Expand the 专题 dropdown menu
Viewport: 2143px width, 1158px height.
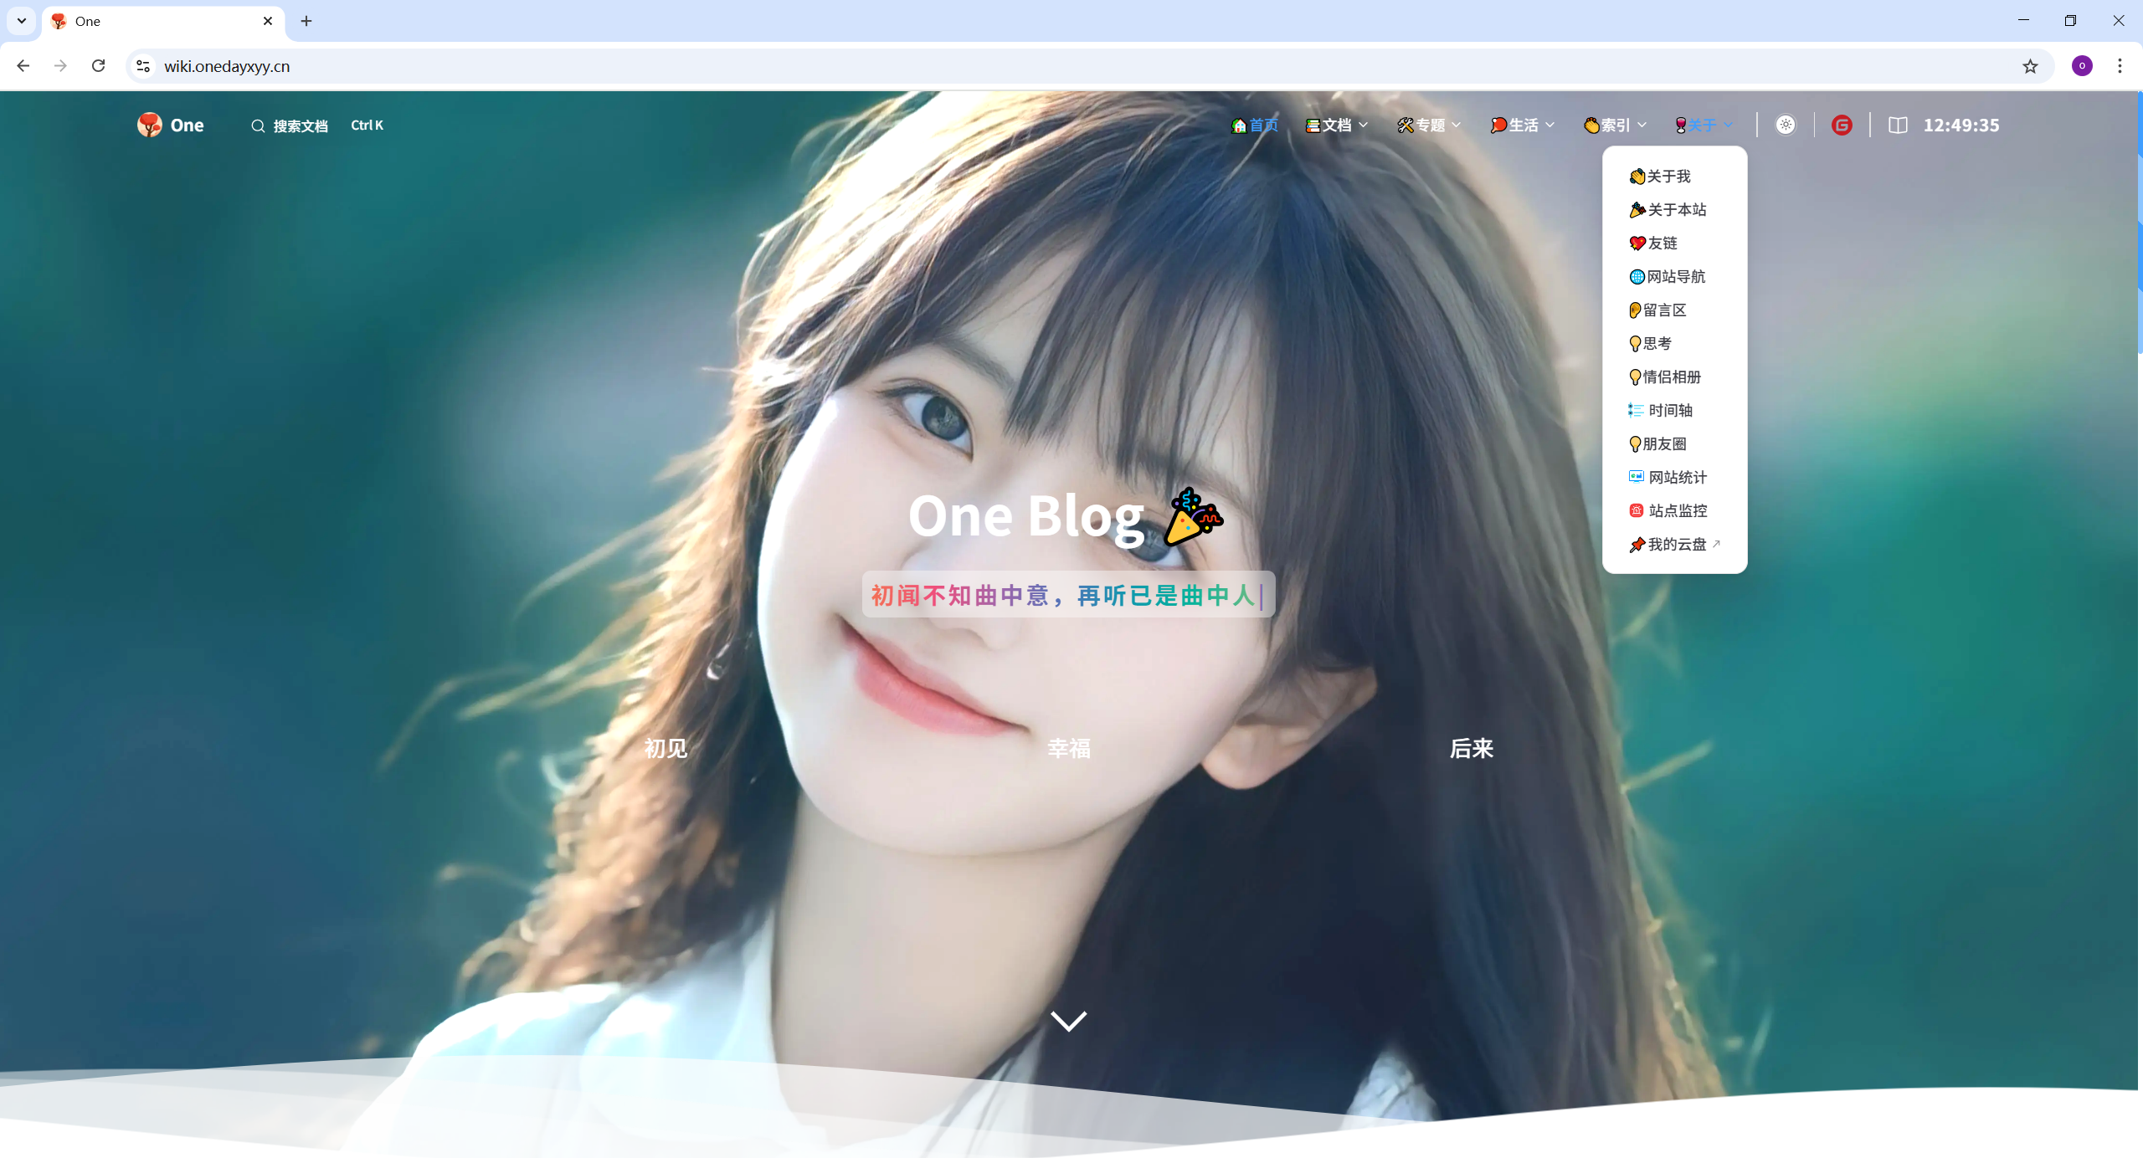click(1430, 125)
